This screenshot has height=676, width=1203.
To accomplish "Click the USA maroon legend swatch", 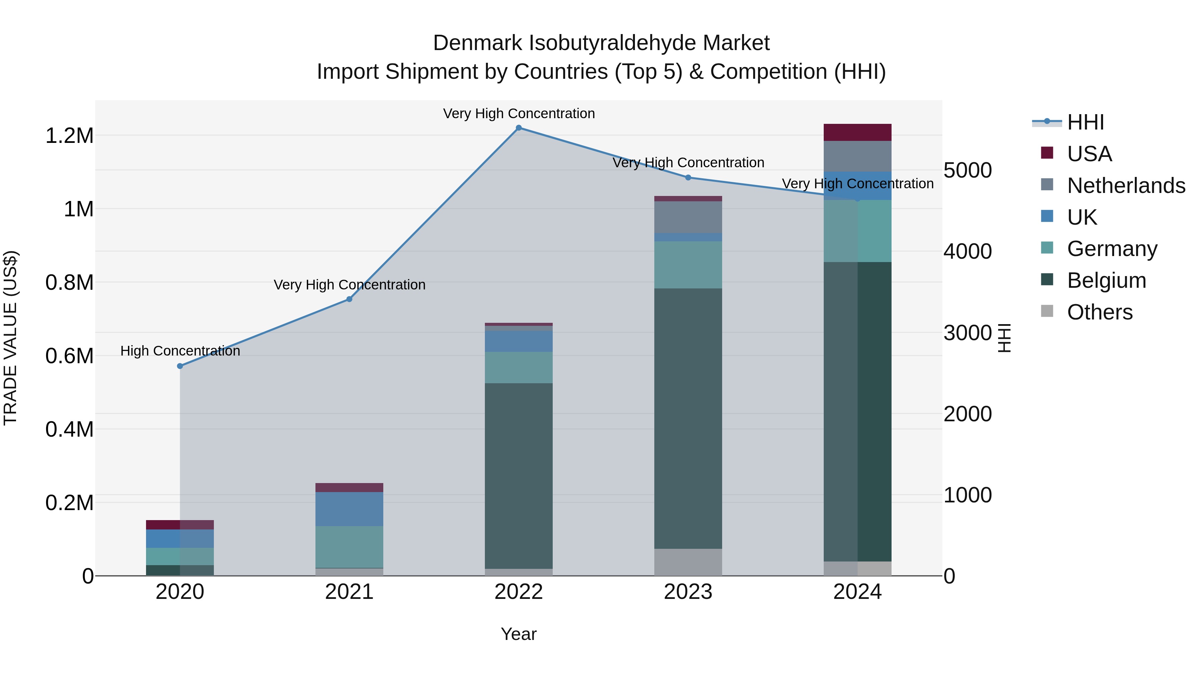I will [x=1047, y=153].
